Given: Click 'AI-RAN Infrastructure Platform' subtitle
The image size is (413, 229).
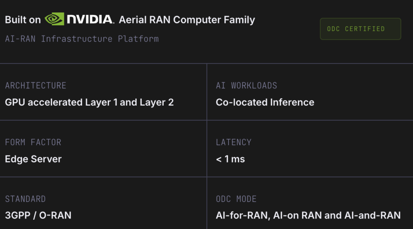Looking at the screenshot, I should tap(82, 39).
